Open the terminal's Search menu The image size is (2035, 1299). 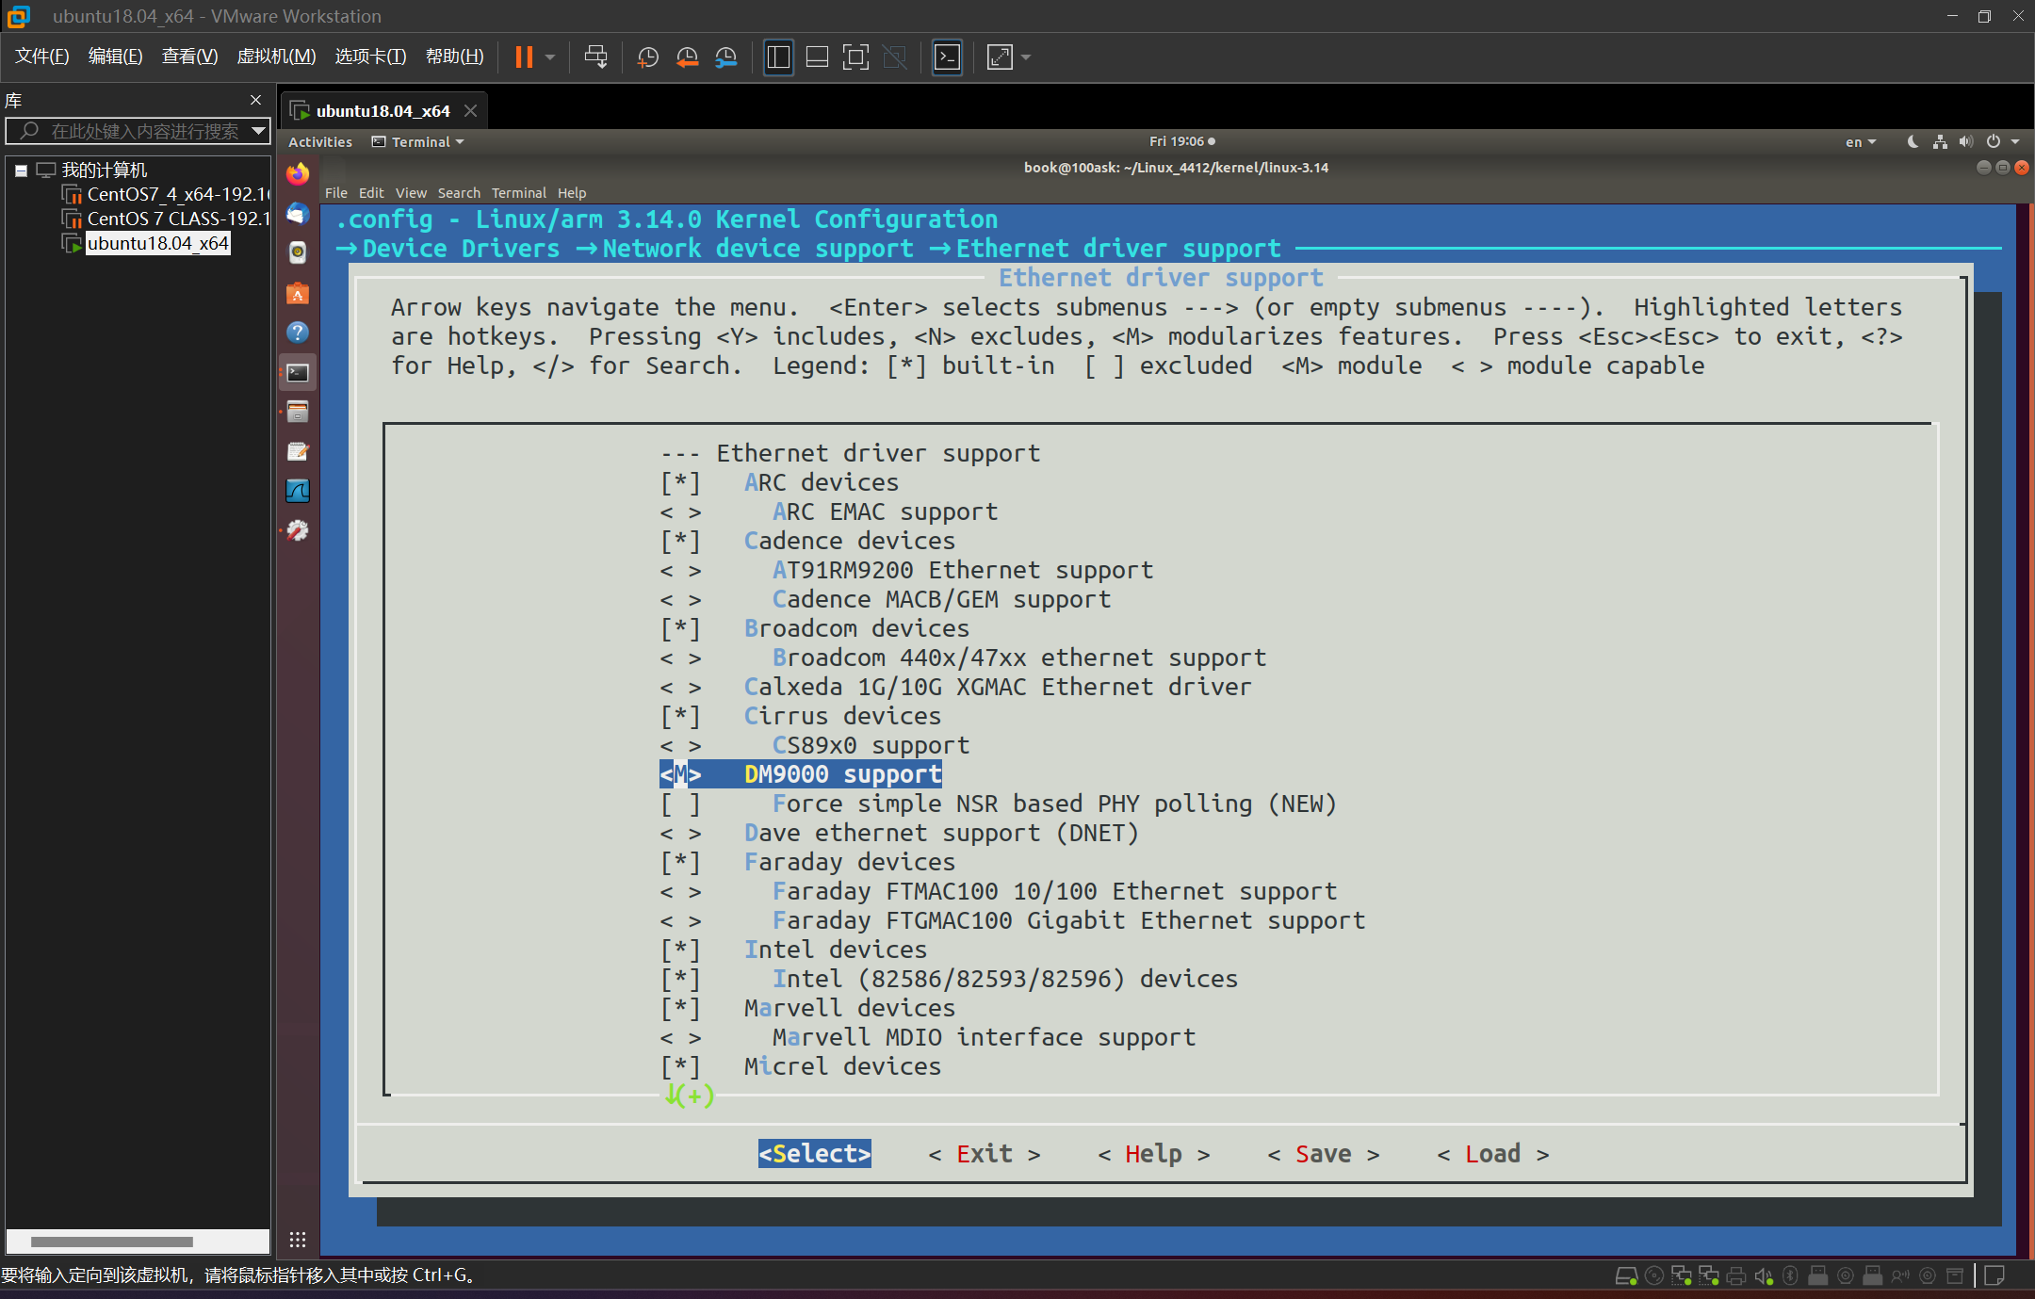point(459,193)
